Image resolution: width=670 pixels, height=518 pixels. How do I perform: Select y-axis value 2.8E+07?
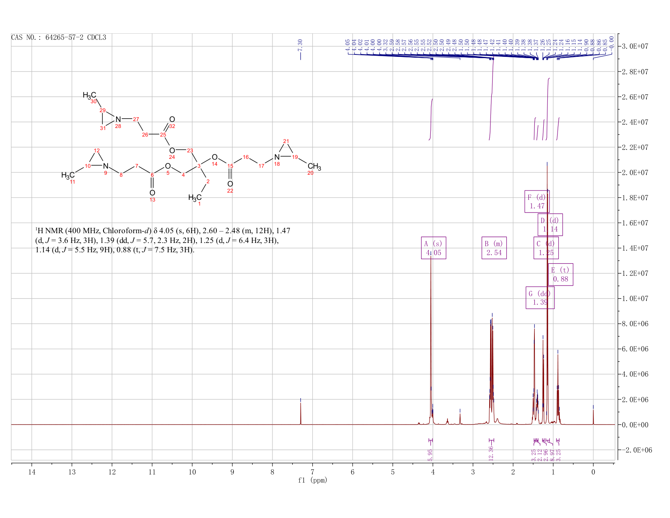(x=635, y=72)
